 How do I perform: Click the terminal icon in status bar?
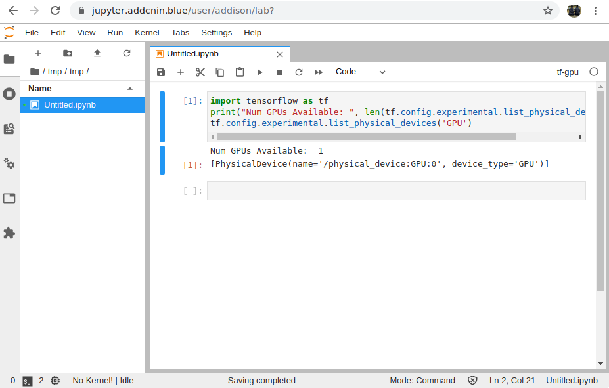[27, 381]
